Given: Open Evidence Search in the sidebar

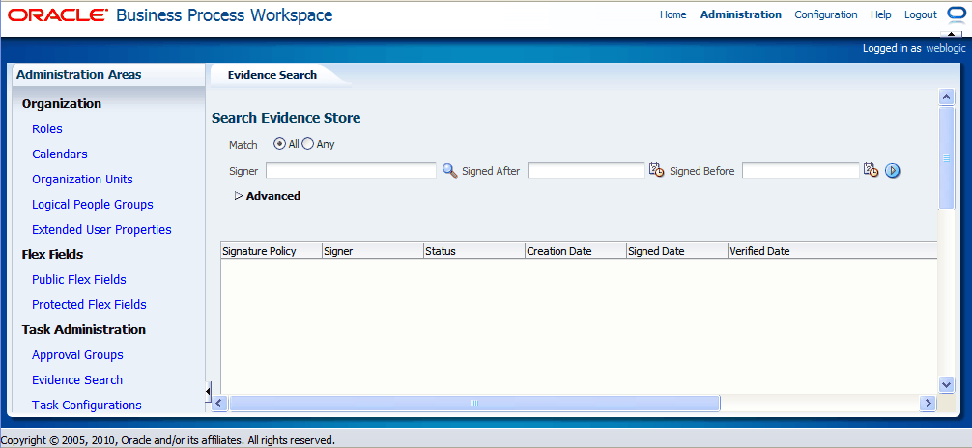Looking at the screenshot, I should (77, 379).
